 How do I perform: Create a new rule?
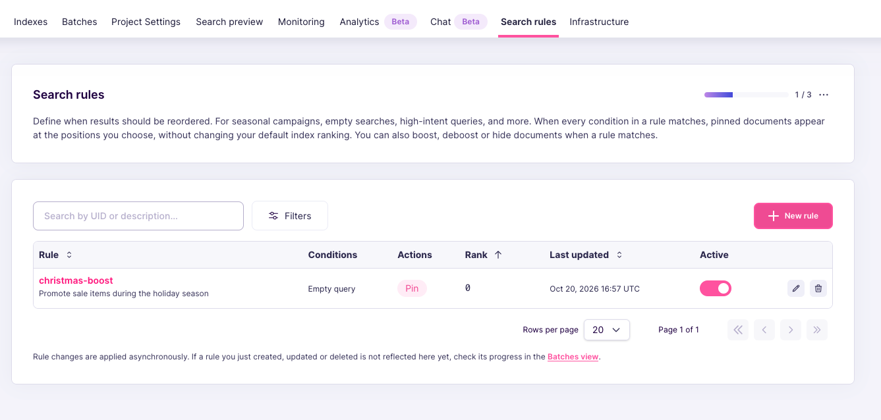[x=793, y=216]
